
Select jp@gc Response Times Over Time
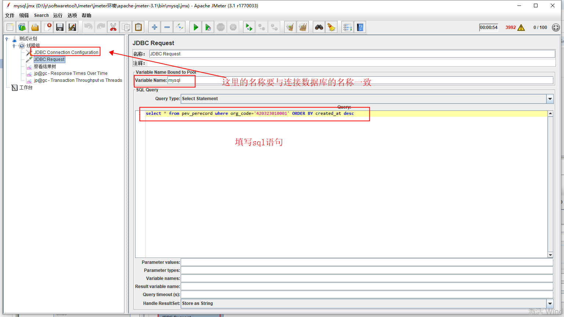pos(71,73)
